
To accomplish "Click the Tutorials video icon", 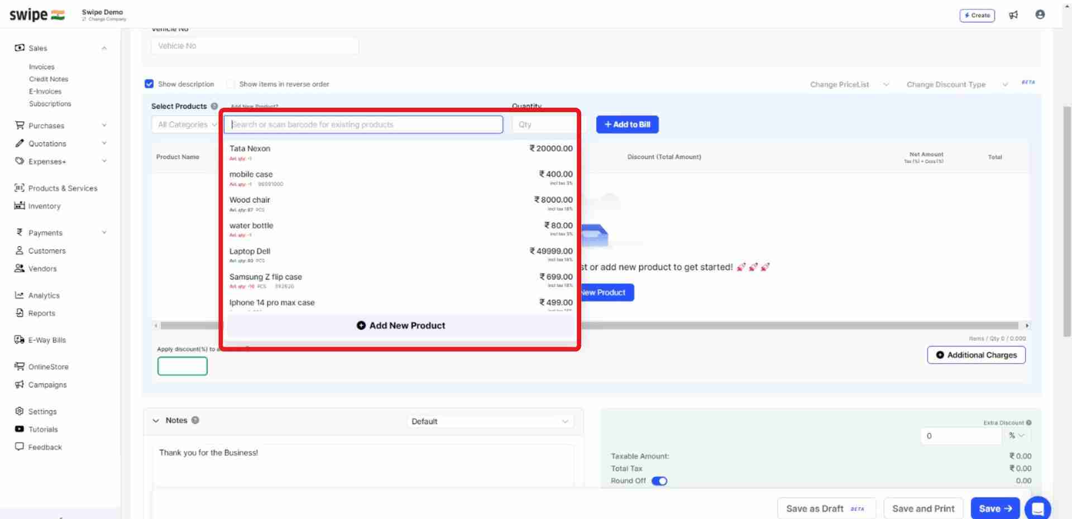I will point(20,429).
